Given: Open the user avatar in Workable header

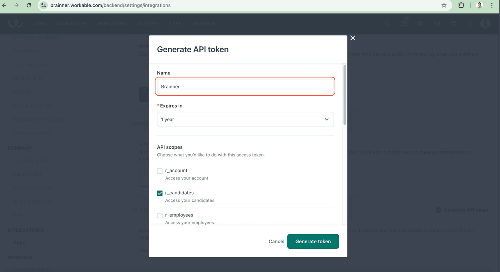Looking at the screenshot, I should pyautogui.click(x=485, y=23).
